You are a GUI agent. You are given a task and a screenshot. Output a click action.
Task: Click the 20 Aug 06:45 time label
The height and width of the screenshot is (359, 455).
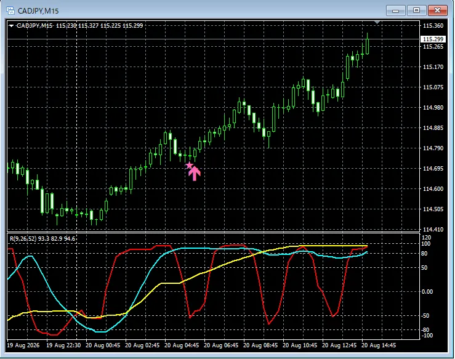click(x=222, y=345)
